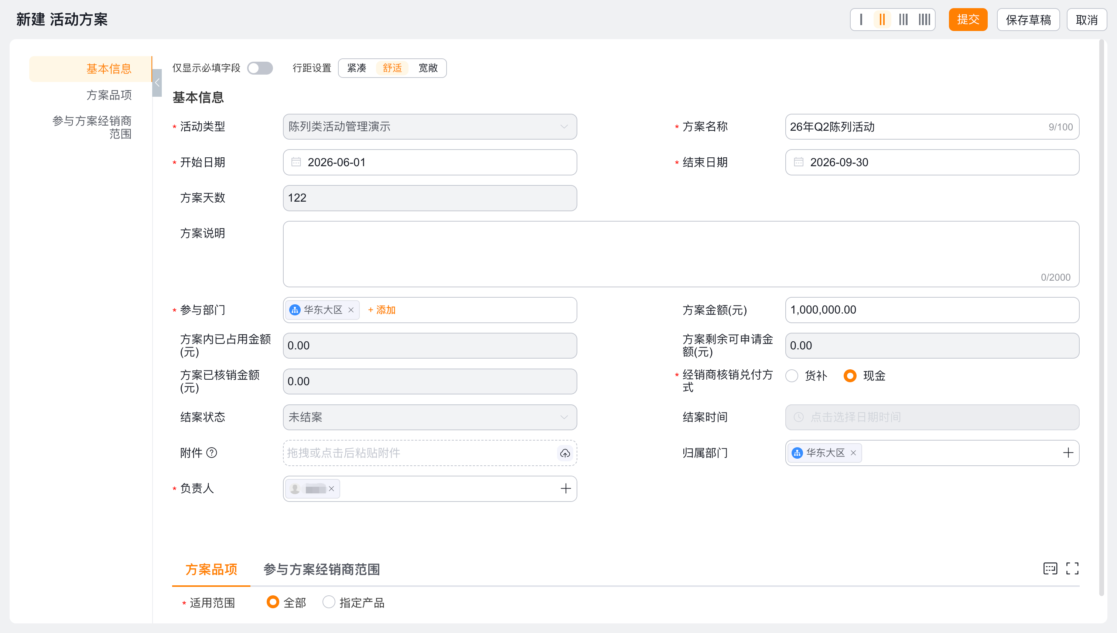Collapse the left navigation sidebar arrow

[157, 83]
